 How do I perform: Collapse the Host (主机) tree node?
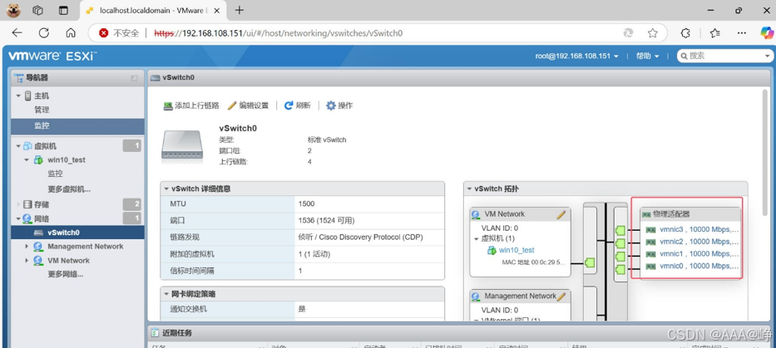(18, 96)
